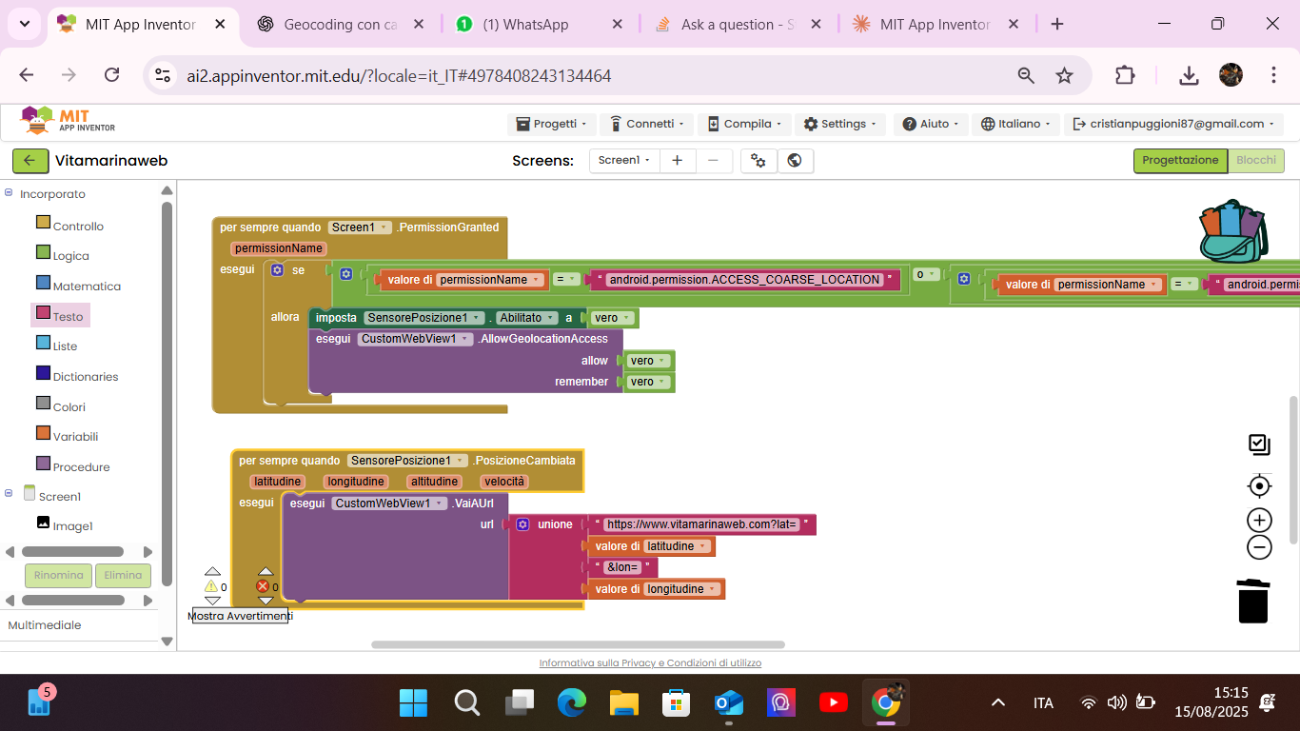Collapse the Screen1 tree node
1300x731 pixels.
click(9, 493)
